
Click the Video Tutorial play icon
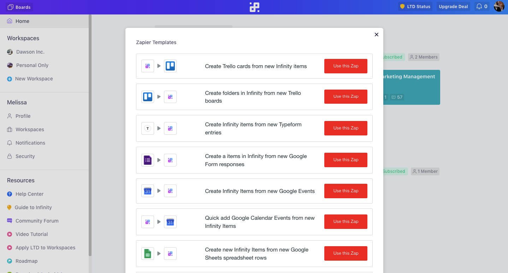10,234
